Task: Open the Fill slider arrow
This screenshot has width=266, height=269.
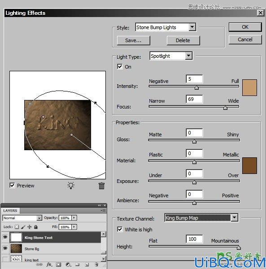Action: [x=74, y=227]
